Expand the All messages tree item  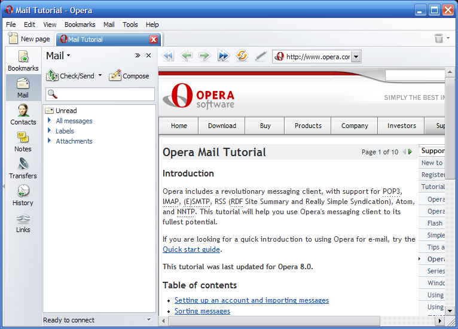(50, 120)
